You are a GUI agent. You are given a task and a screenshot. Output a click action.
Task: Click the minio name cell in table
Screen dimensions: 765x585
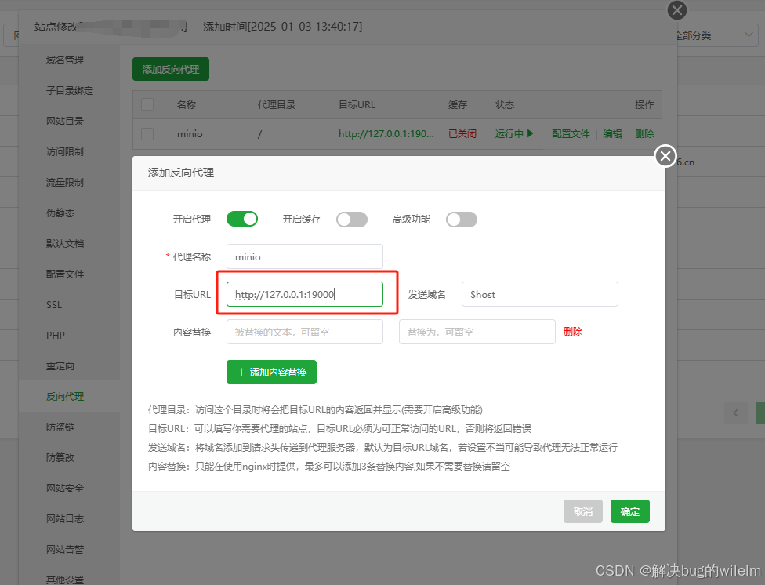coord(190,134)
